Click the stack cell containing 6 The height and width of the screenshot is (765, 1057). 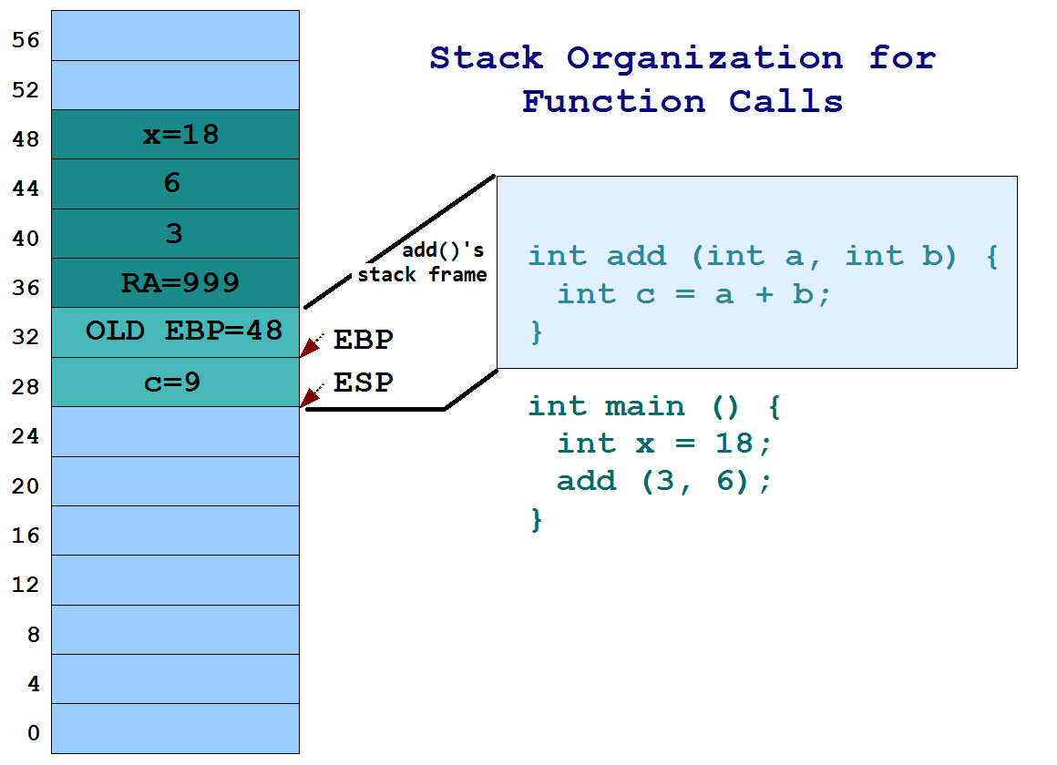[175, 184]
